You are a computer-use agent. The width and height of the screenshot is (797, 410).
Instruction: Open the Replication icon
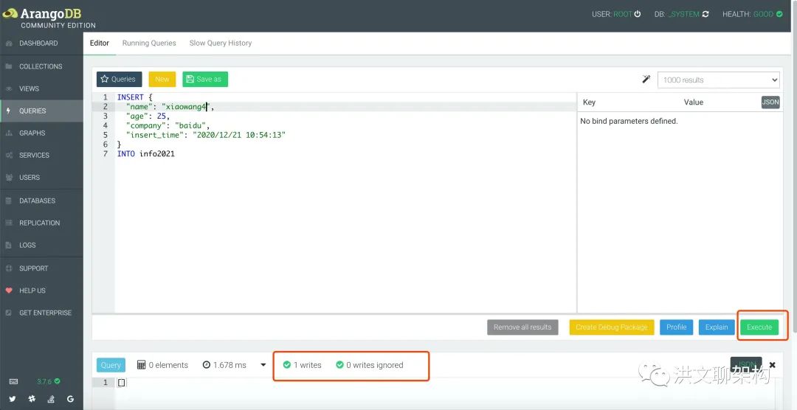click(x=9, y=223)
